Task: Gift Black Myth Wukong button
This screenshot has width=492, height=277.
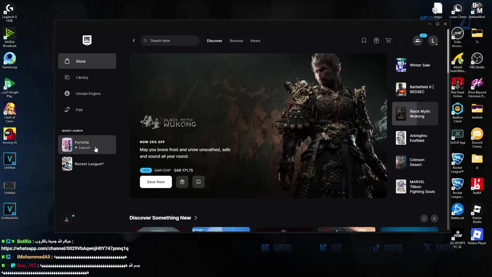Action: 182,182
